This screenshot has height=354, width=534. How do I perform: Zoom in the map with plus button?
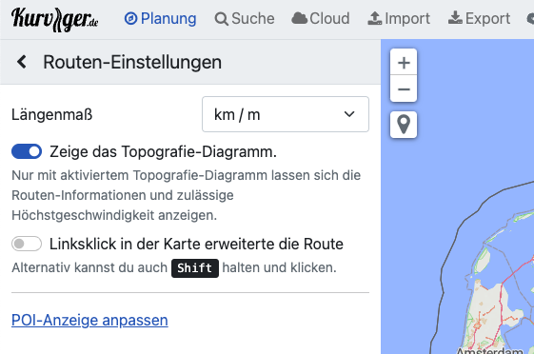click(x=404, y=62)
